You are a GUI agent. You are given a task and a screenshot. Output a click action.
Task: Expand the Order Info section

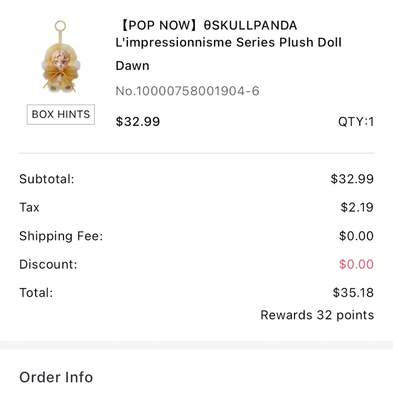pyautogui.click(x=56, y=377)
